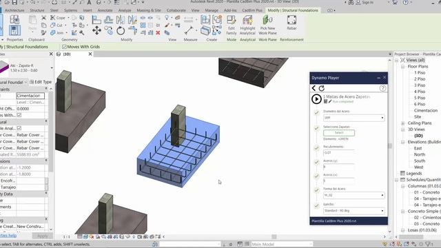The width and height of the screenshot is (441, 248).
Task: Click the greyed Apply button in Properties
Action: click(x=43, y=236)
